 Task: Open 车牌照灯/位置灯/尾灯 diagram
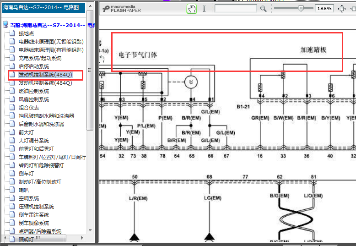click(x=52, y=157)
